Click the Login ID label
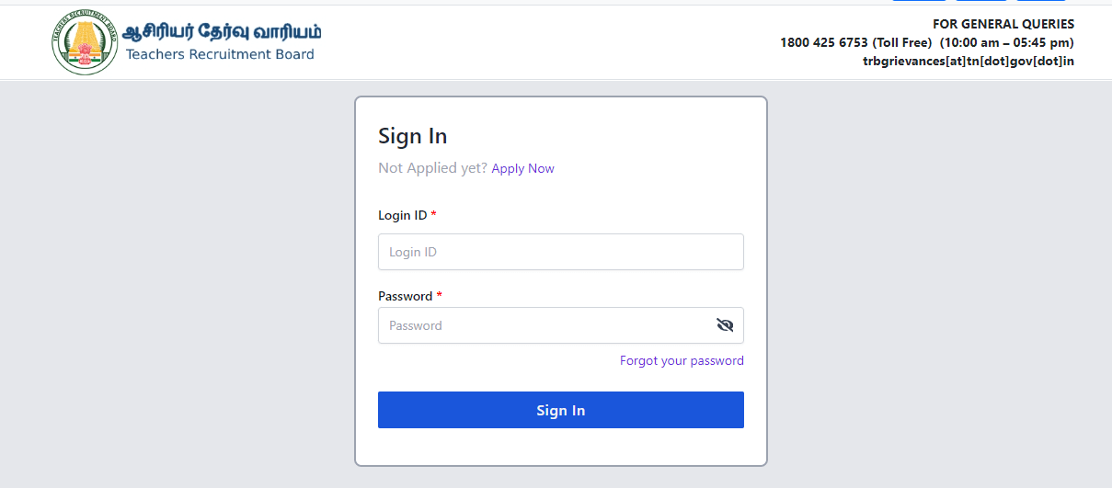Image resolution: width=1112 pixels, height=488 pixels. 402,215
